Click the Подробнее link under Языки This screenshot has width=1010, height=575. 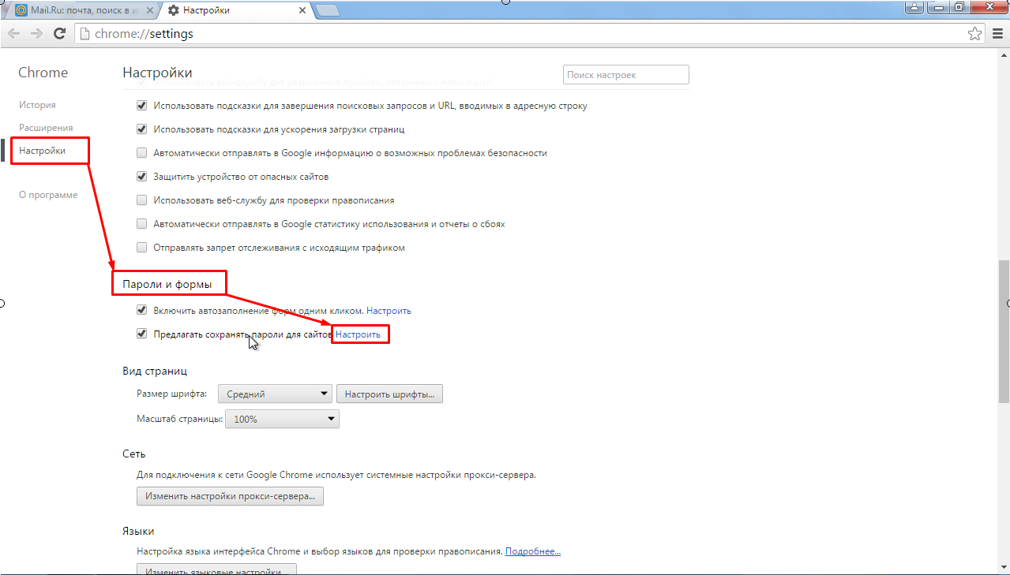coord(533,551)
